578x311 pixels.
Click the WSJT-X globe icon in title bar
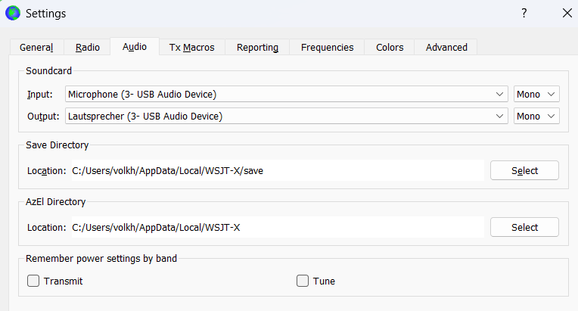(13, 13)
